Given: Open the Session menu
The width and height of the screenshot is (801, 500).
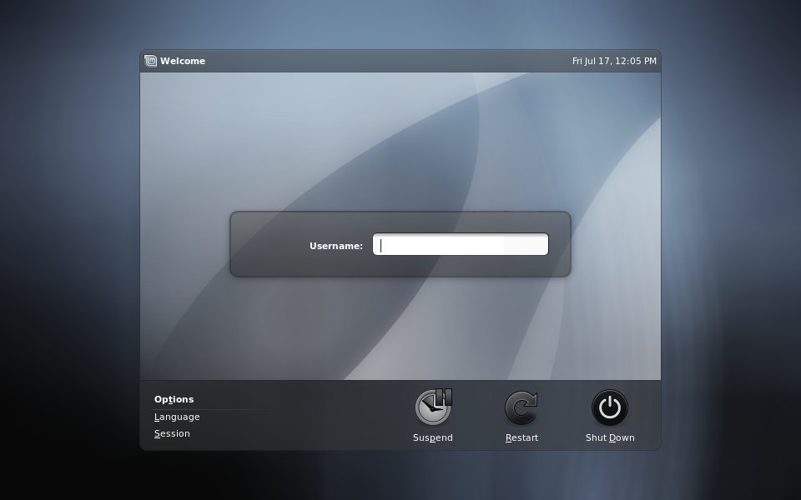Looking at the screenshot, I should 172,433.
